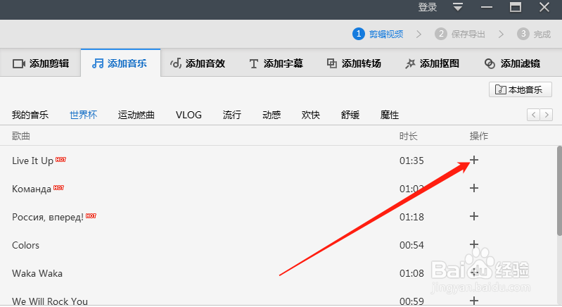Add Waka Waka with its plus icon
The width and height of the screenshot is (562, 307).
[x=474, y=272]
